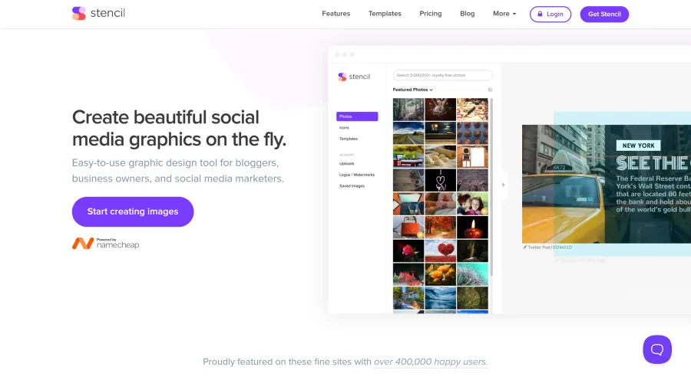Expand Featured Photos dropdown
This screenshot has width=691, height=383.
click(x=412, y=90)
